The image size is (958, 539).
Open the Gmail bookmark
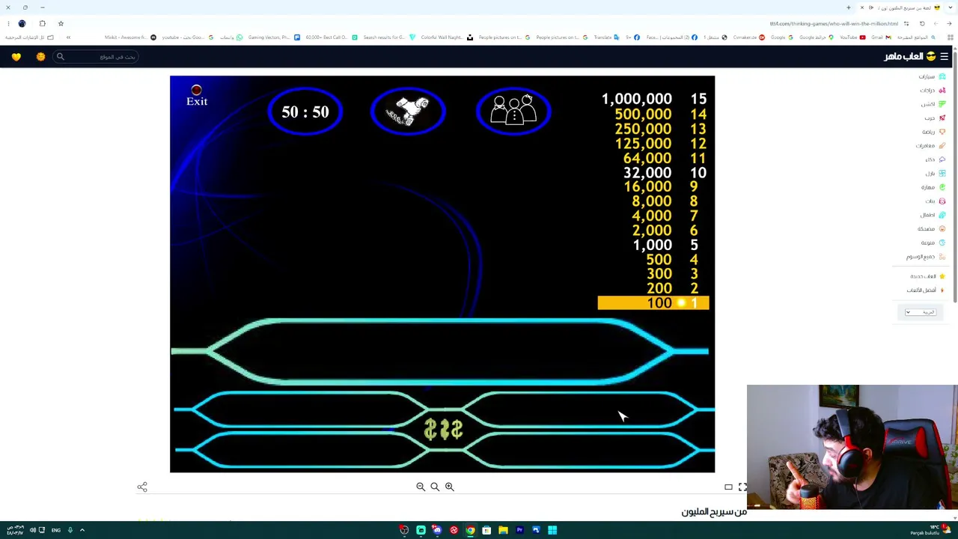pyautogui.click(x=880, y=37)
